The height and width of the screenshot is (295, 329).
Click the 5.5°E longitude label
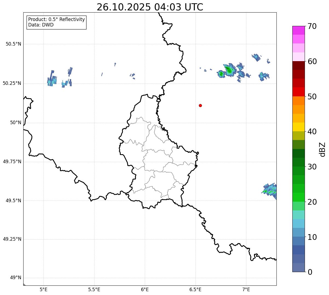click(94, 289)
